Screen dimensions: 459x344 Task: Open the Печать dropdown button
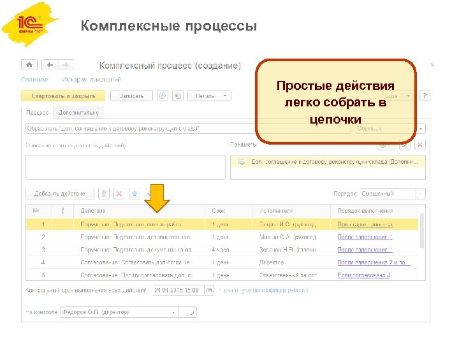point(209,96)
